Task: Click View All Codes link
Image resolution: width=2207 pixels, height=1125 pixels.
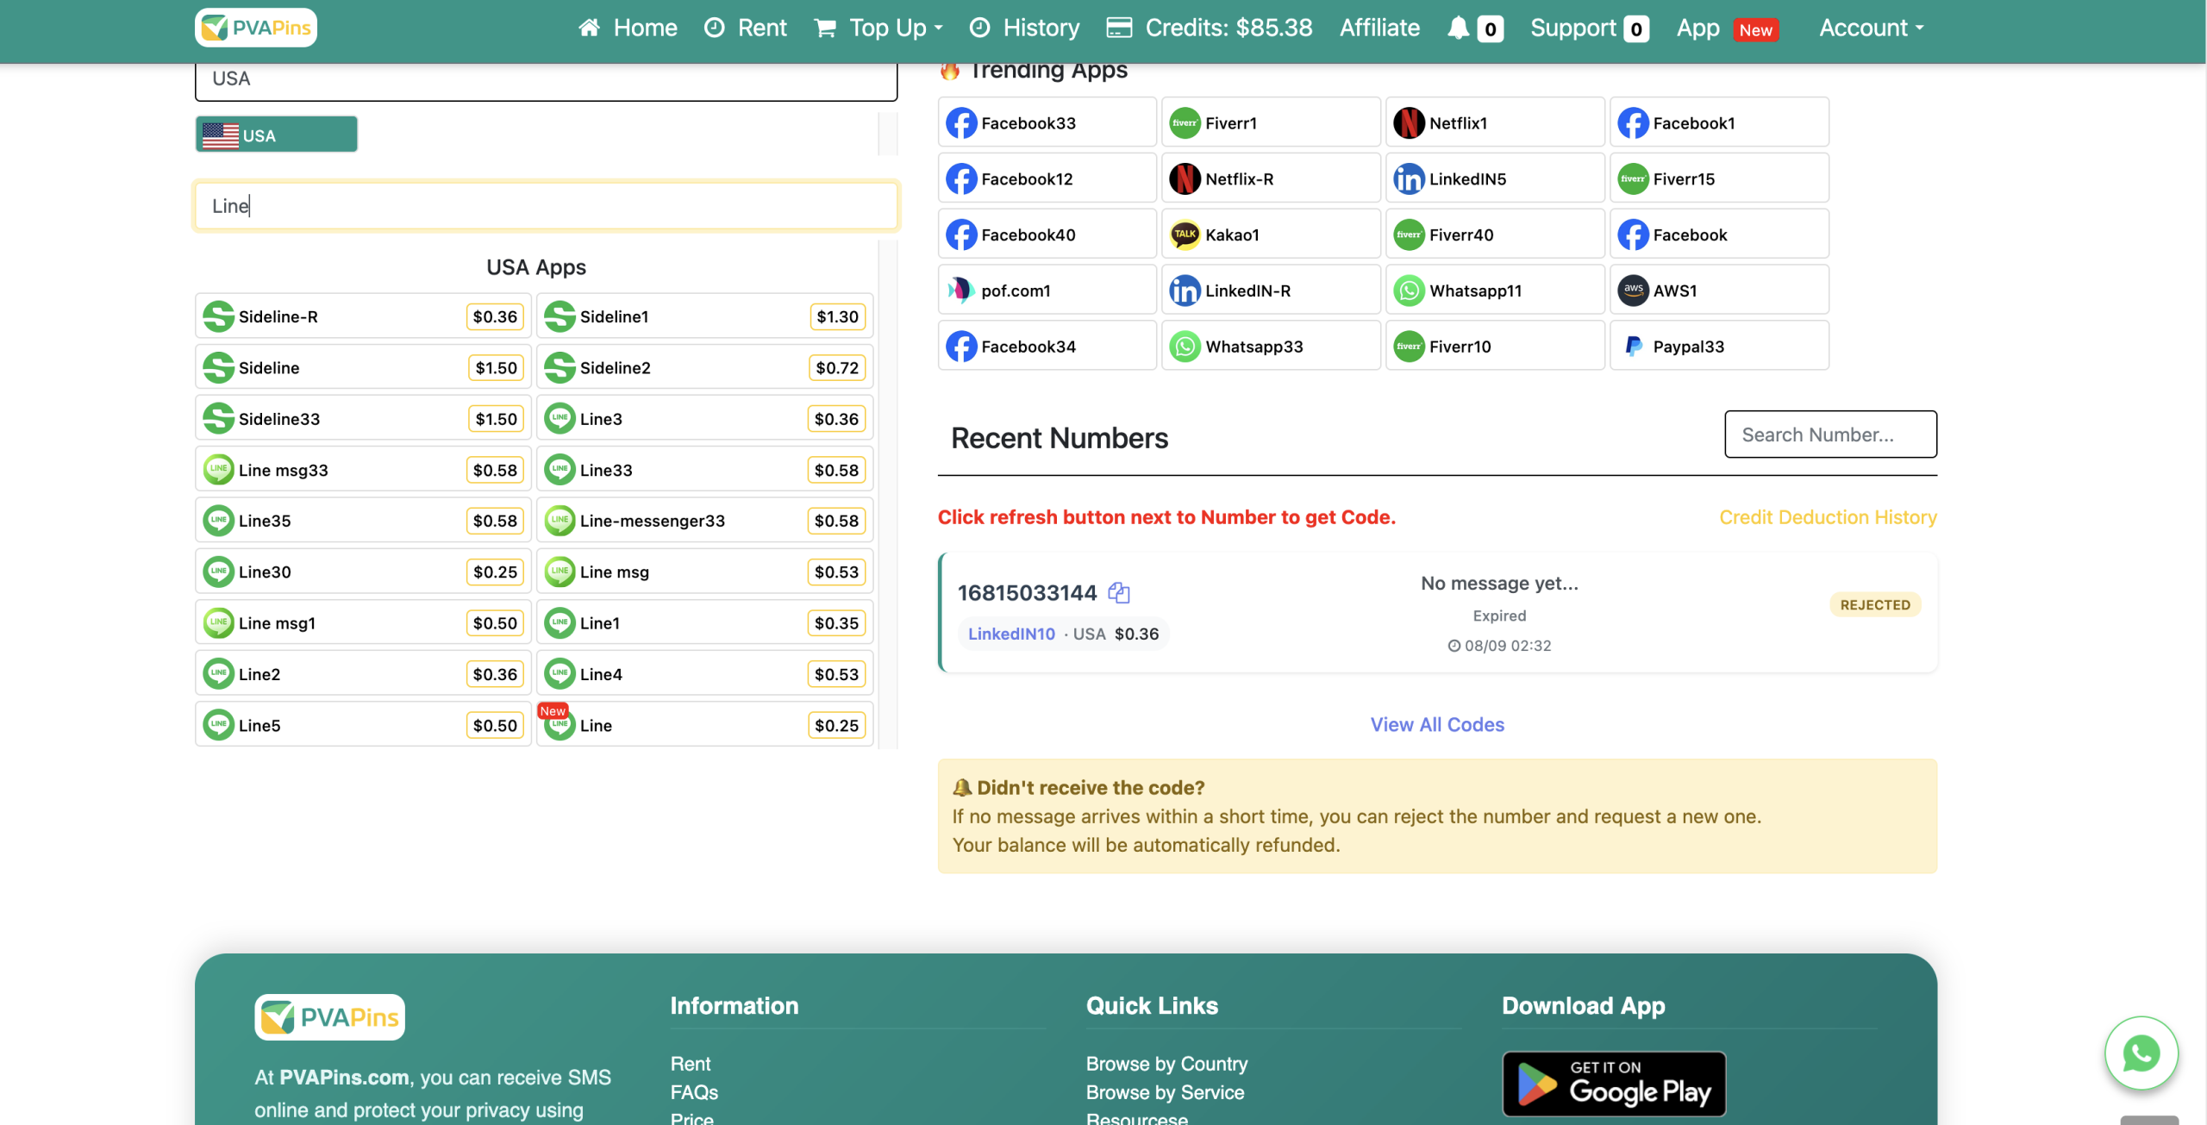Action: (x=1437, y=725)
